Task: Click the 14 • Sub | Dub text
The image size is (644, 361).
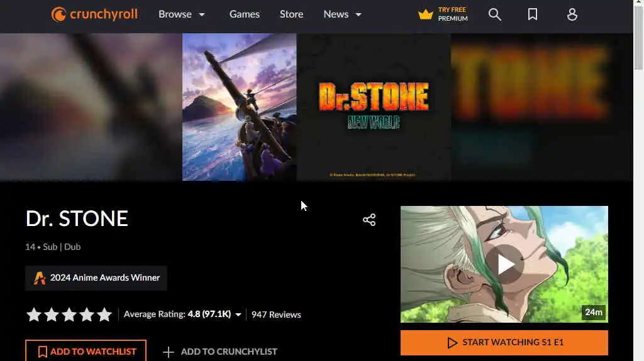Action: tap(53, 247)
